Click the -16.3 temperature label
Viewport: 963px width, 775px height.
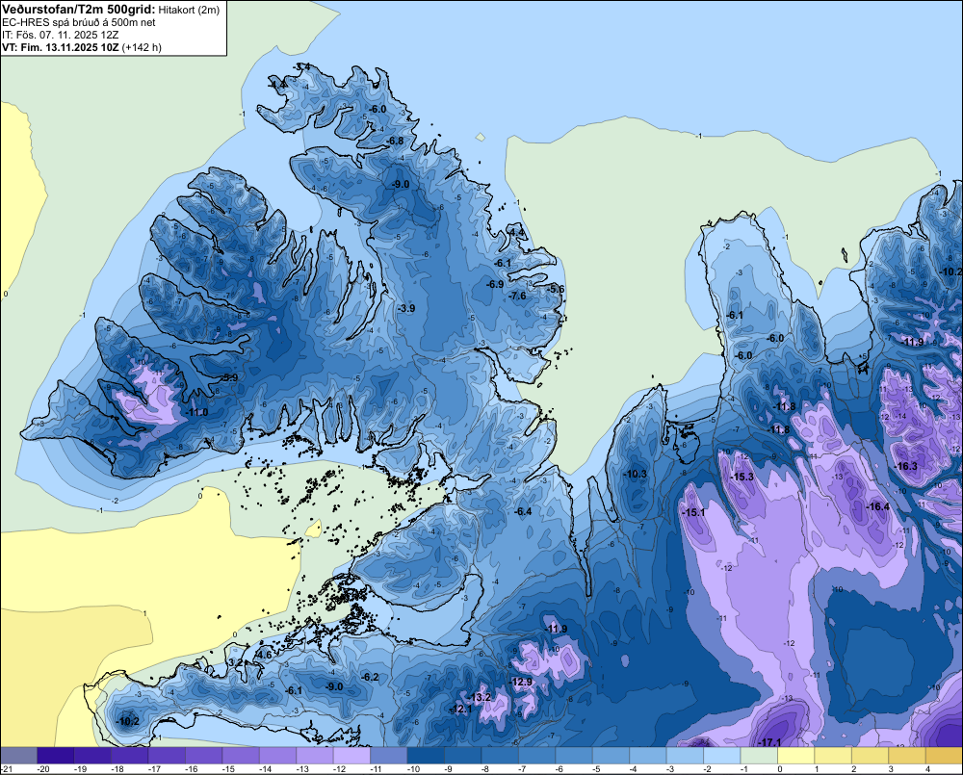[x=906, y=467]
